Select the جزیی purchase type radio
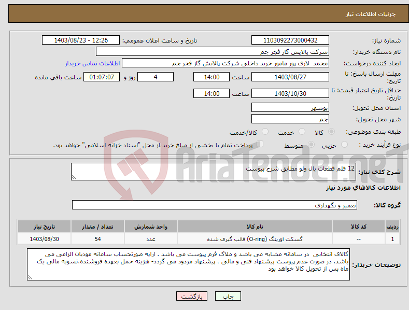This screenshot has height=310, width=409. coord(344,144)
